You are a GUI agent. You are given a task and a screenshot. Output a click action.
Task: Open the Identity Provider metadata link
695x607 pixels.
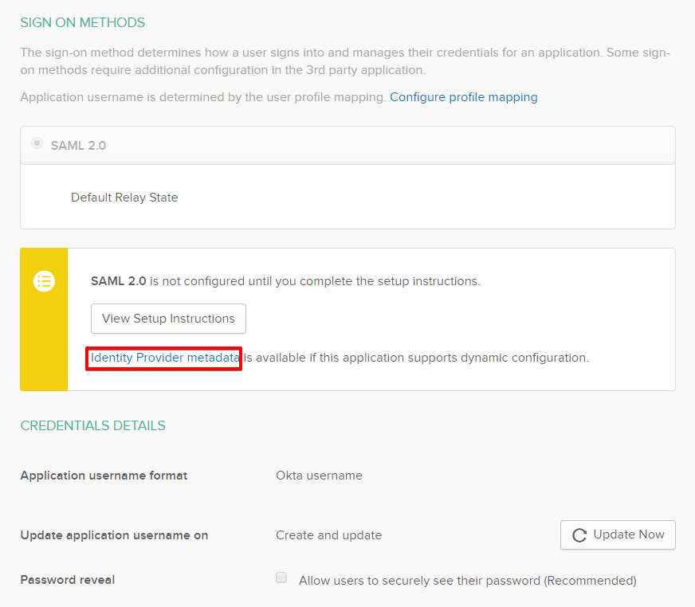[x=163, y=358]
